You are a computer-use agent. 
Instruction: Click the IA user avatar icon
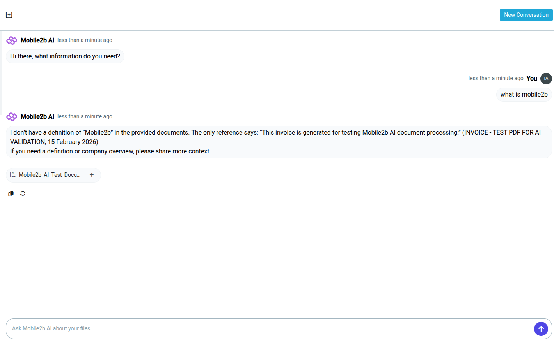click(546, 78)
